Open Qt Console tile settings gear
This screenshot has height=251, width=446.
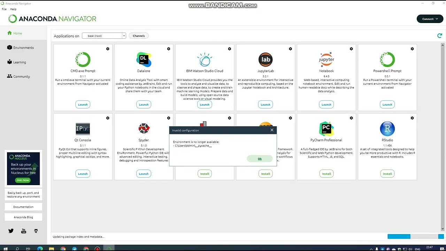(x=108, y=118)
